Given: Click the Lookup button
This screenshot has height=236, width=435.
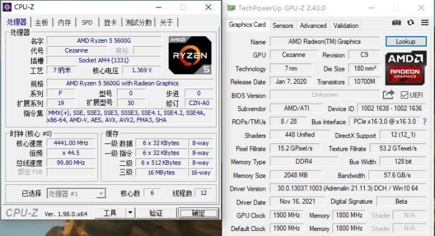Looking at the screenshot, I should pos(406,42).
